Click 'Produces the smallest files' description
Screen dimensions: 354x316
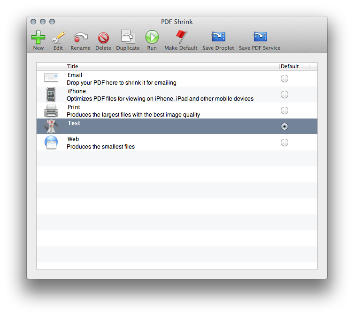(100, 147)
